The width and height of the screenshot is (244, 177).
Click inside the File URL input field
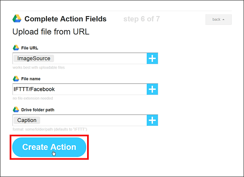point(80,58)
